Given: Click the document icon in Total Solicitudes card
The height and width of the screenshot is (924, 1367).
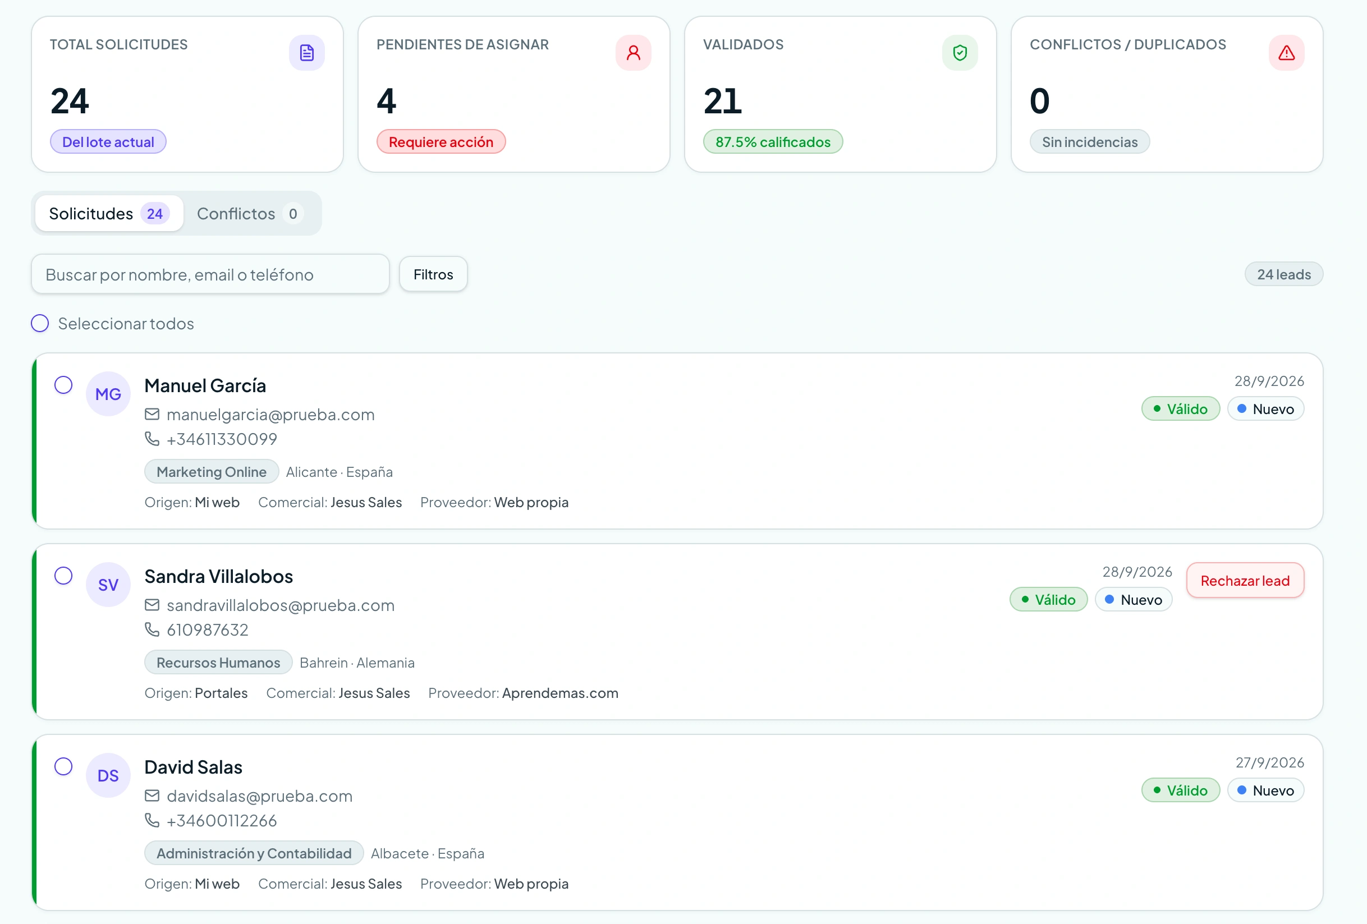Looking at the screenshot, I should pos(306,53).
